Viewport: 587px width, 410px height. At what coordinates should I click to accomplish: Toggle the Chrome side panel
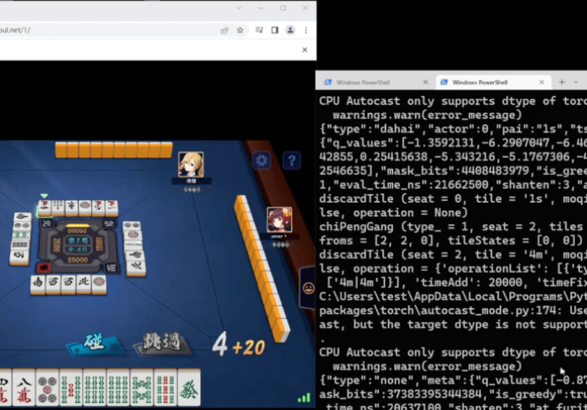pyautogui.click(x=274, y=30)
